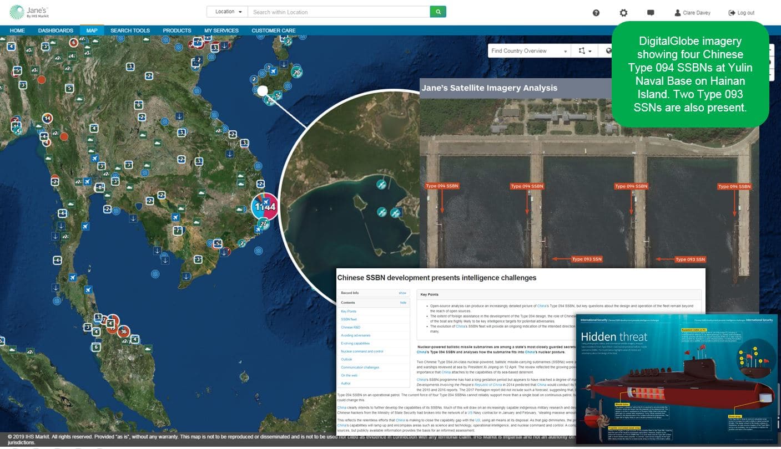Open the SSBN fleet contents link
Screen dimensions: 781x449
click(x=349, y=319)
